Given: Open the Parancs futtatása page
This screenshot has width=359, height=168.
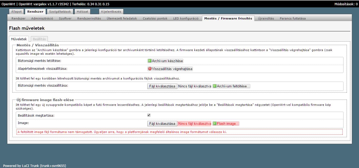Looking at the screenshot, I should 293,18.
